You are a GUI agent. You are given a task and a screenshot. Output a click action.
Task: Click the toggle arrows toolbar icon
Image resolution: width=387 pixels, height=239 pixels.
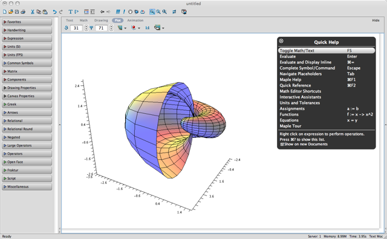click(174, 11)
